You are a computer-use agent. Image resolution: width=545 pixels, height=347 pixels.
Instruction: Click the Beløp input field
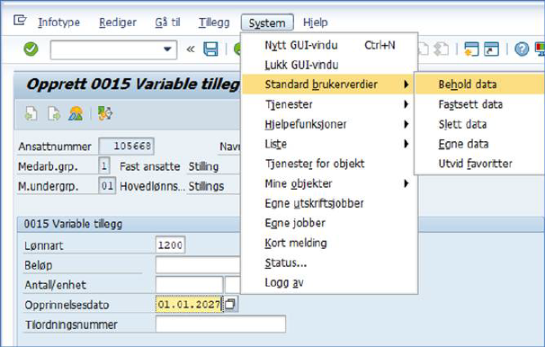198,265
